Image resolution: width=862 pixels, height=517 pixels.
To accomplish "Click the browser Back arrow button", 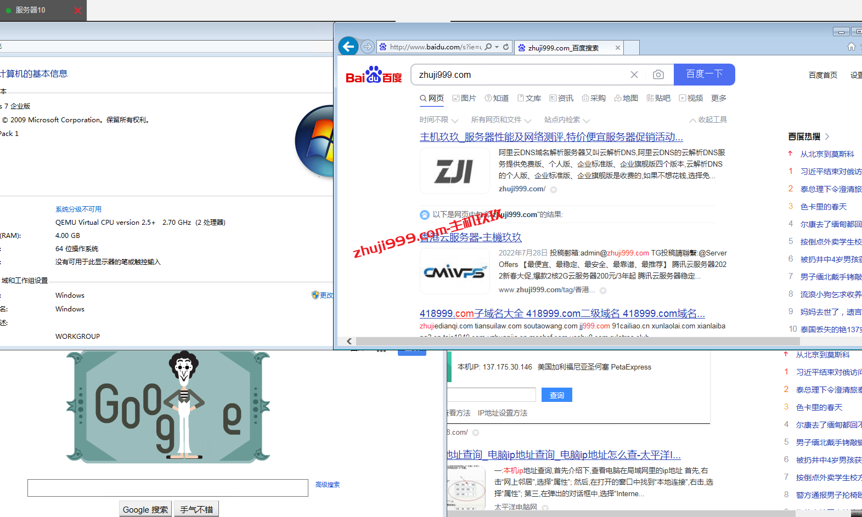I will click(348, 47).
